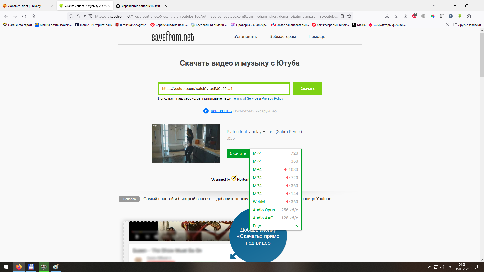The width and height of the screenshot is (484, 272).
Task: List all tabs dropdown arrow
Action: [434, 6]
